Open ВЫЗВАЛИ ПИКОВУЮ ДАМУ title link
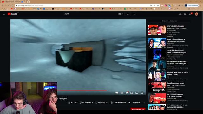203x114 pixels. tap(177, 63)
